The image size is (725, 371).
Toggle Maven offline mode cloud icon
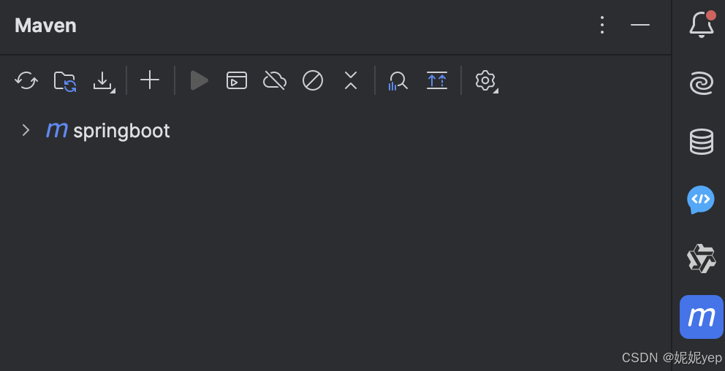(x=275, y=80)
